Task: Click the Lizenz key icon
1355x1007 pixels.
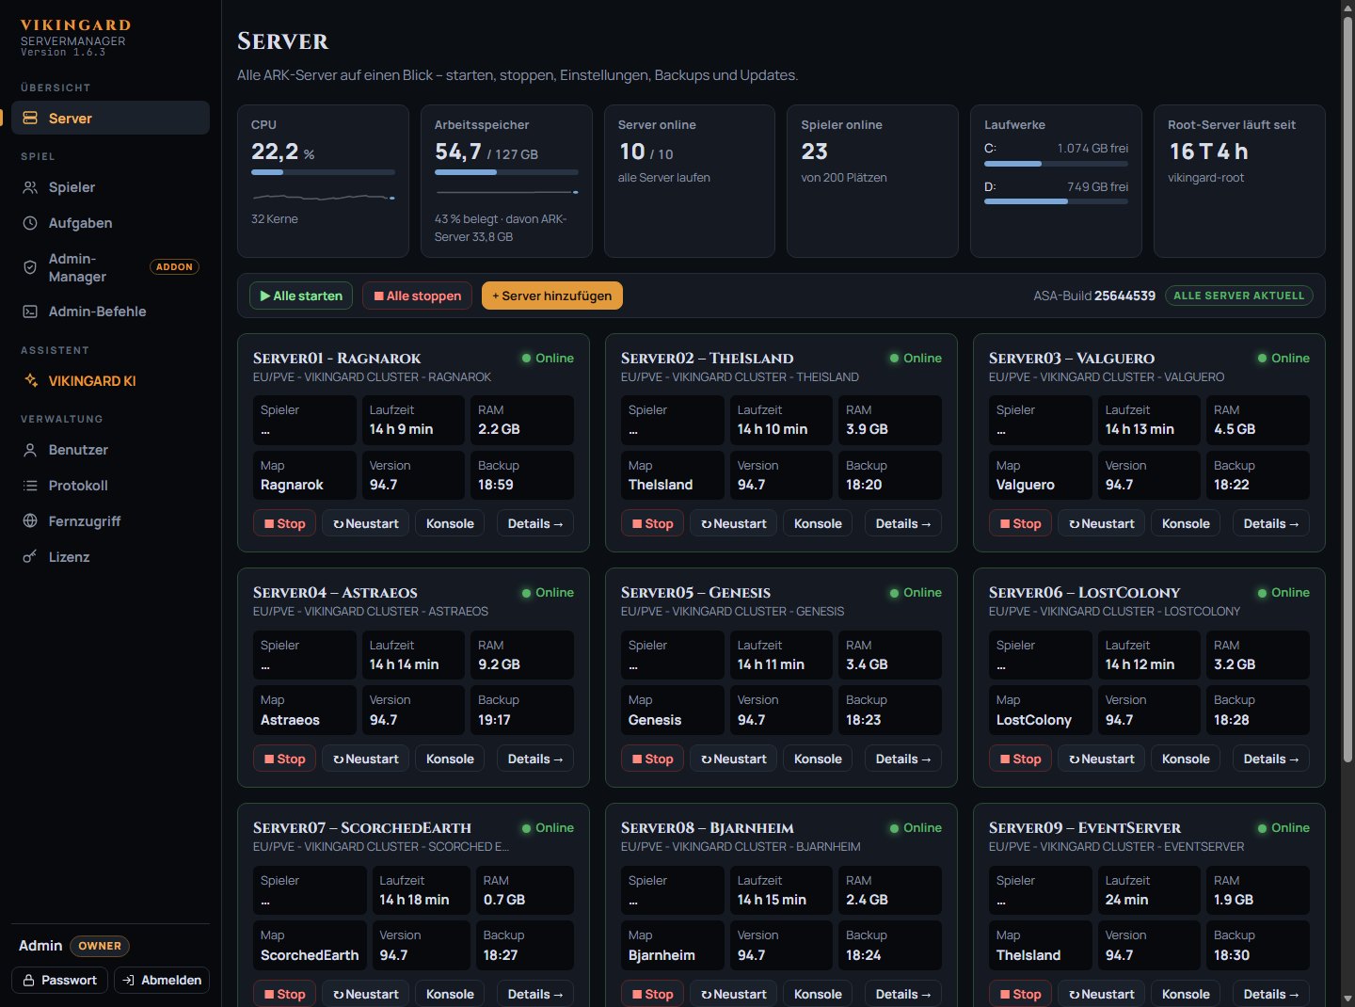Action: coord(30,557)
